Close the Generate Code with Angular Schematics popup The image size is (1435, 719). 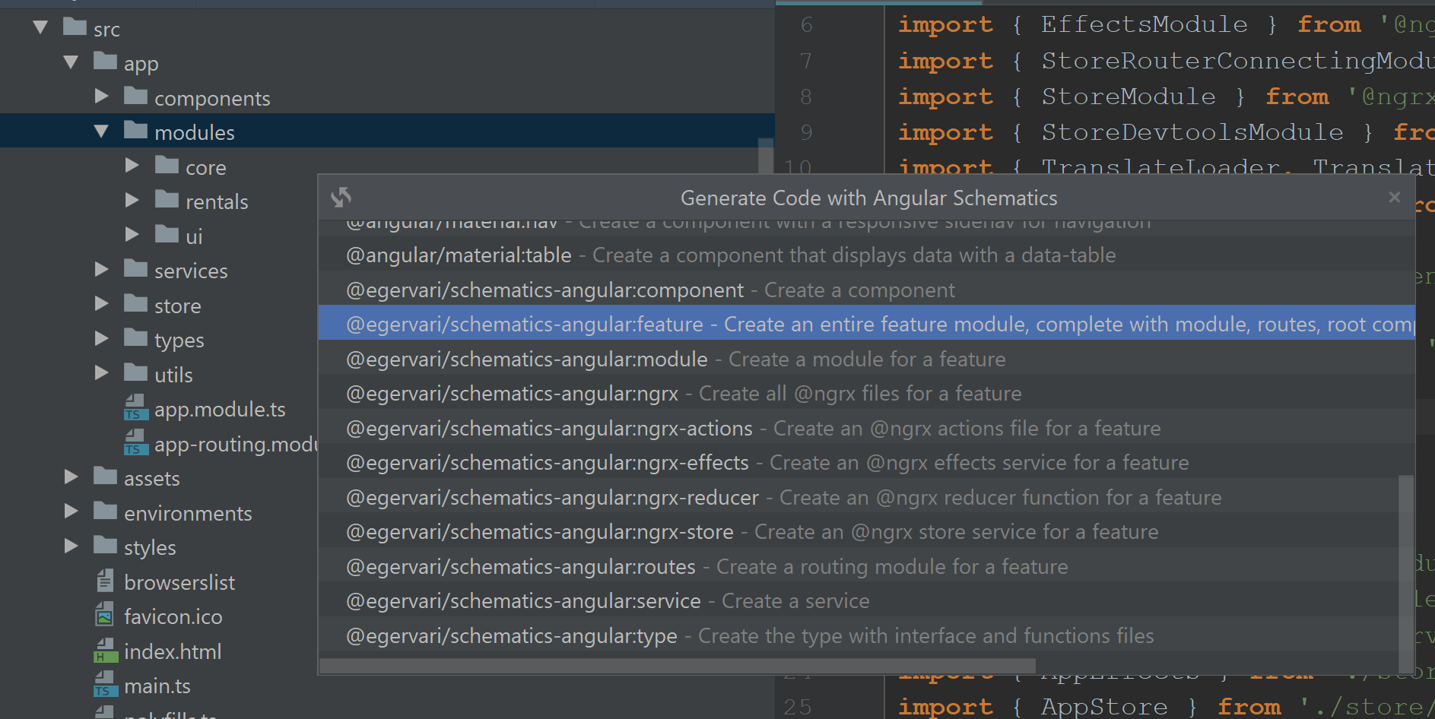pos(1394,198)
